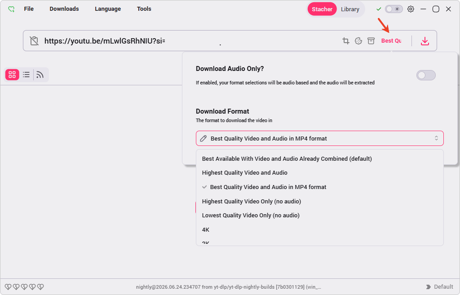Select the 4K format option
The image size is (460, 295).
pos(320,229)
